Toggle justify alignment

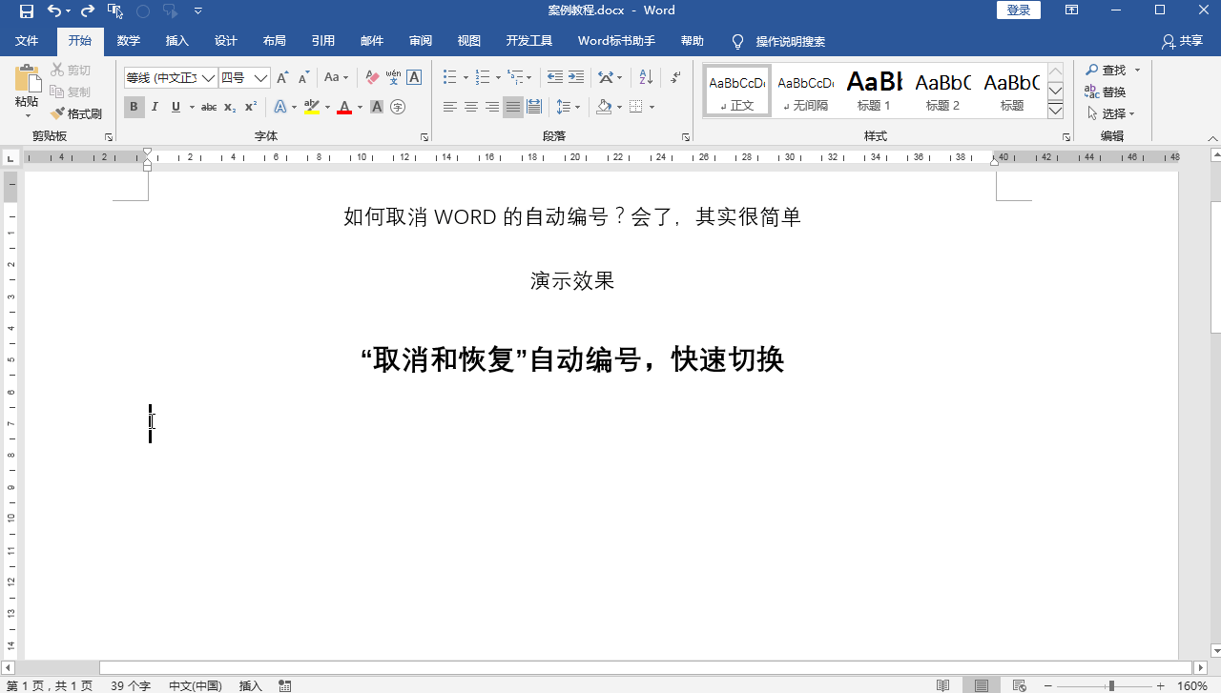pyautogui.click(x=513, y=107)
